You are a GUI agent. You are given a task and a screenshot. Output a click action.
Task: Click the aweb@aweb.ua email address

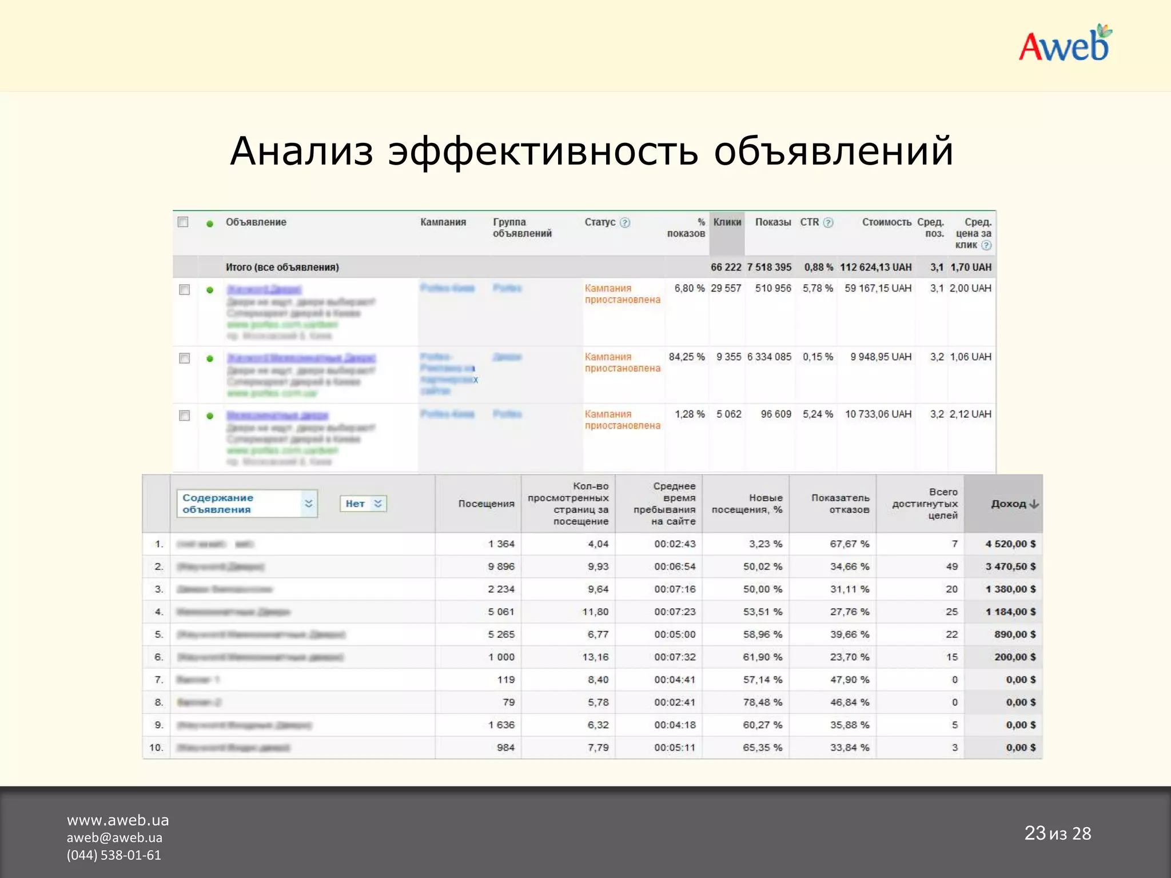click(114, 837)
